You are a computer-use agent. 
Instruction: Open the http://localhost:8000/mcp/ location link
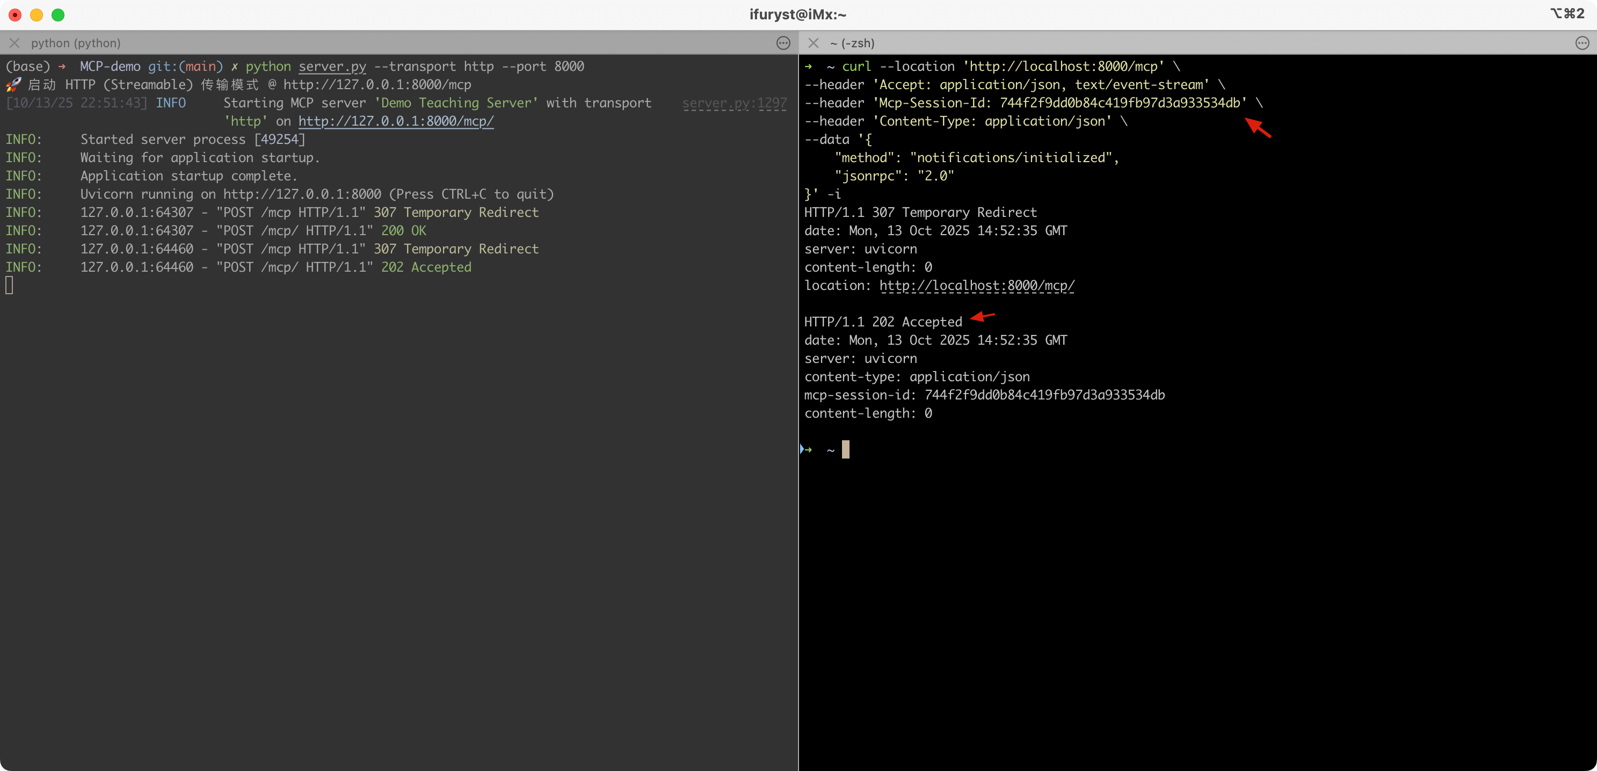click(976, 285)
